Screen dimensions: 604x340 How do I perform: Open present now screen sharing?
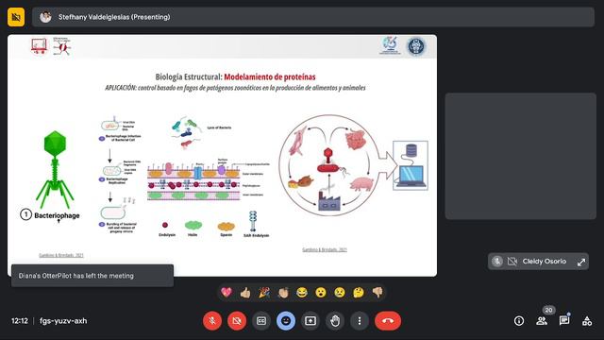pos(310,321)
